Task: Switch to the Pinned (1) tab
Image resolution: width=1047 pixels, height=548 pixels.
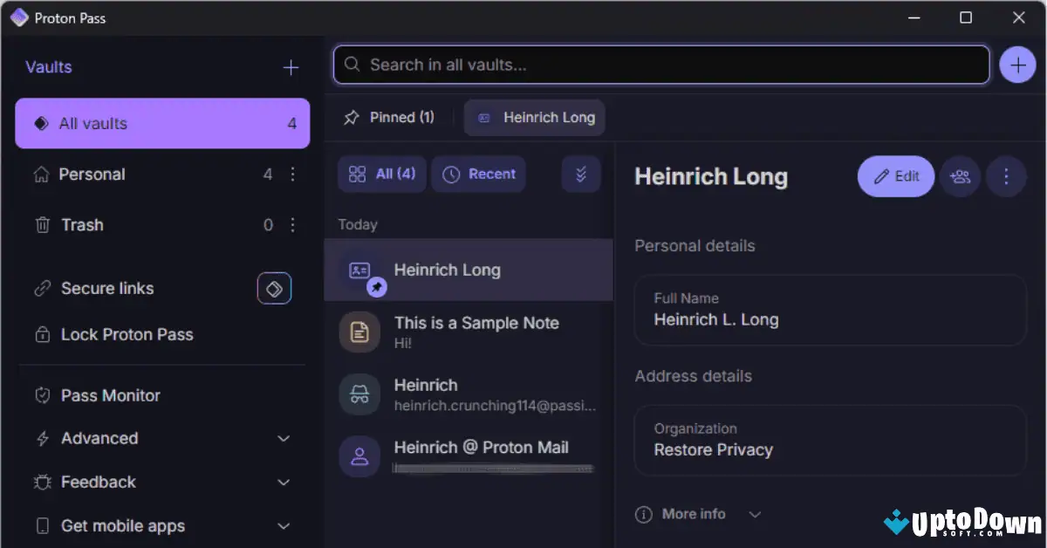Action: point(389,117)
